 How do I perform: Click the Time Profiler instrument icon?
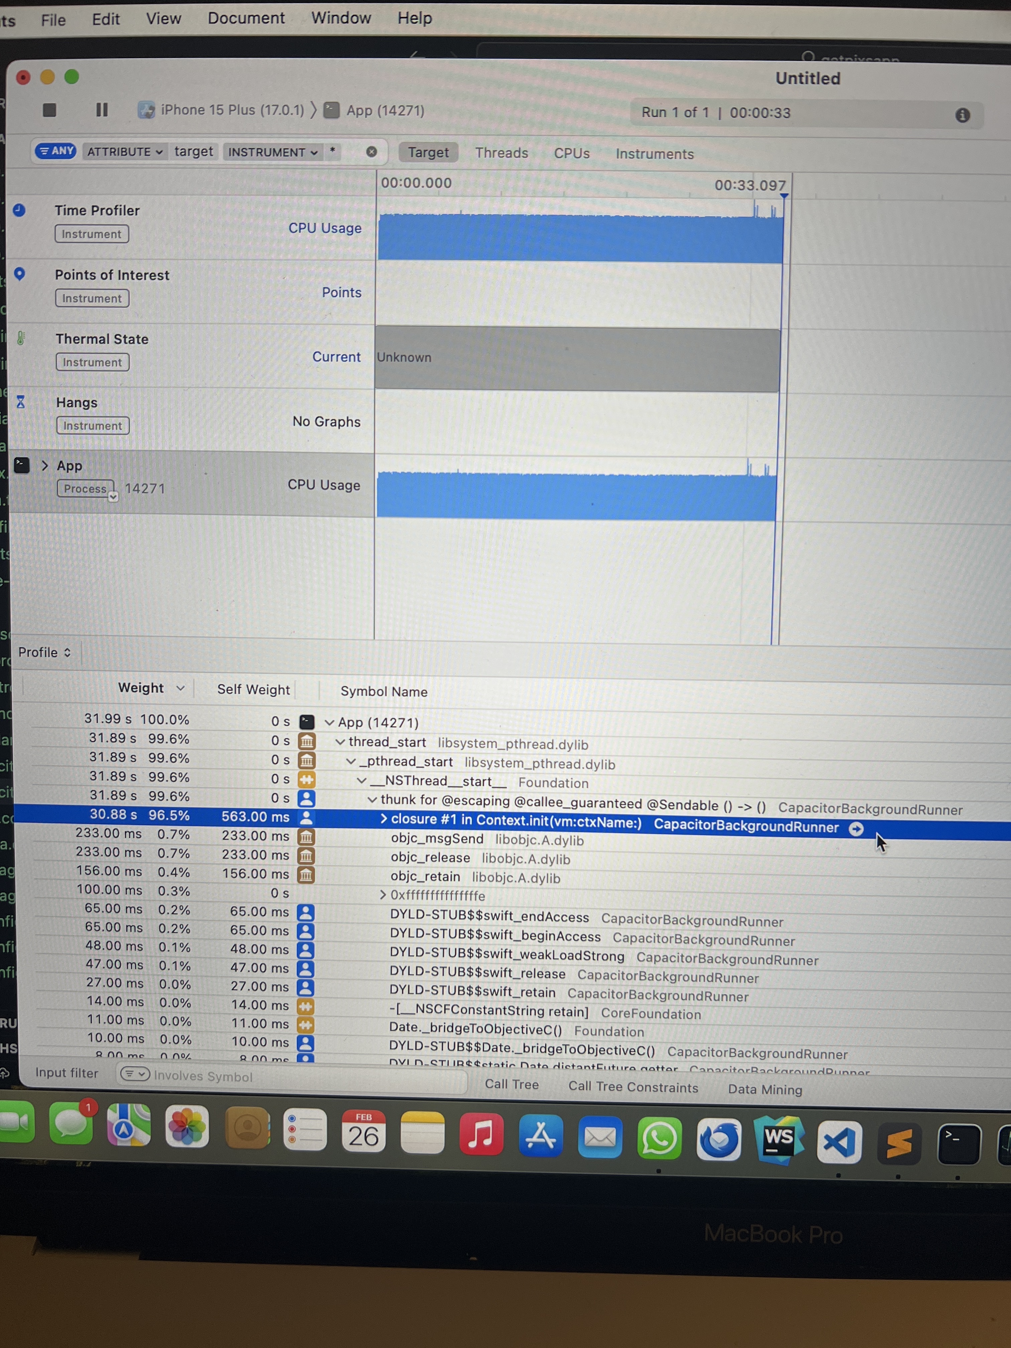click(x=19, y=210)
